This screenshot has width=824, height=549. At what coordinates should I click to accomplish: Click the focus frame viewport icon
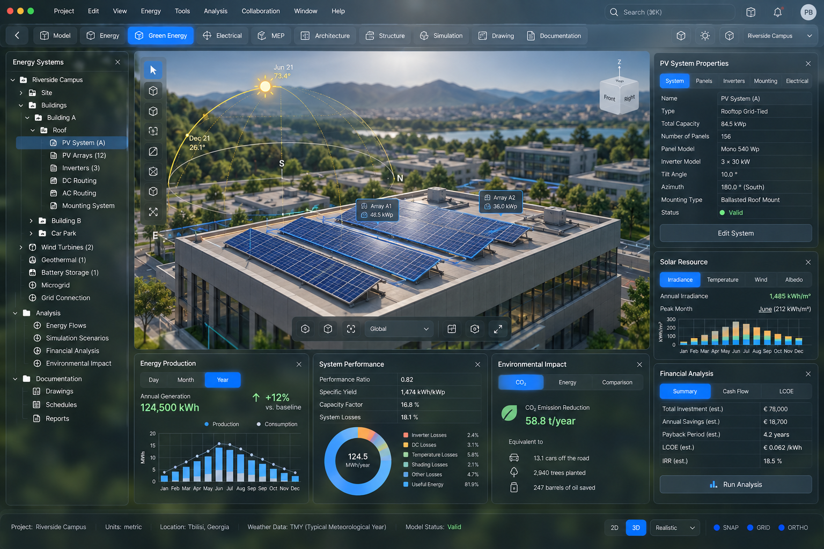click(351, 329)
